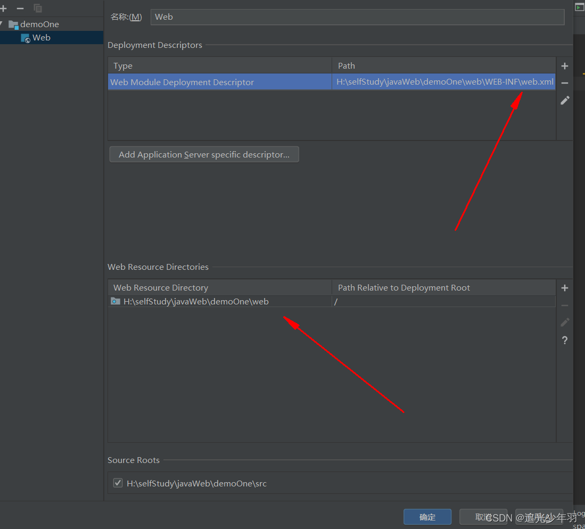The image size is (585, 529).
Task: Collapse the demoOne module node
Action: 2,24
